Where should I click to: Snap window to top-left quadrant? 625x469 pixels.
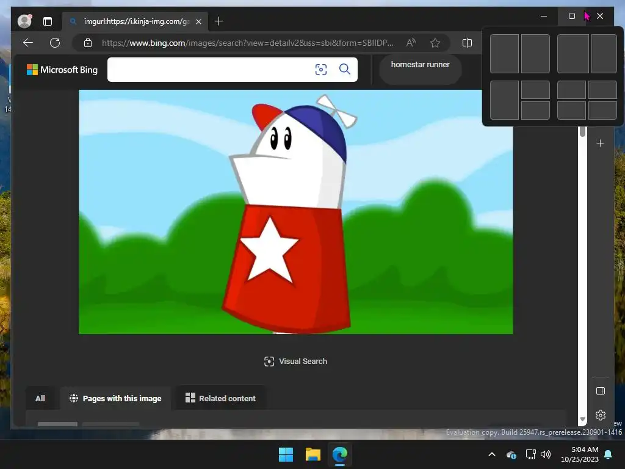(x=571, y=90)
